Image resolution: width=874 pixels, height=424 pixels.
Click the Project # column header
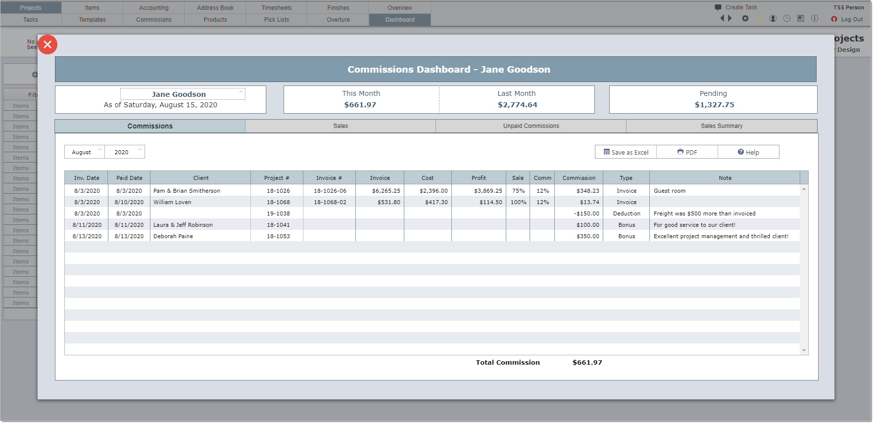(x=277, y=178)
